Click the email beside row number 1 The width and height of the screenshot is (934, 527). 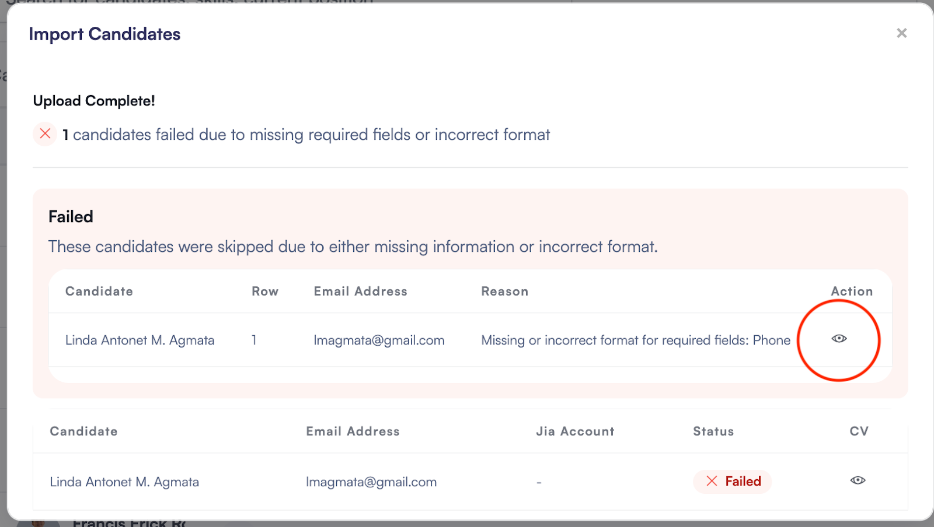(x=379, y=340)
